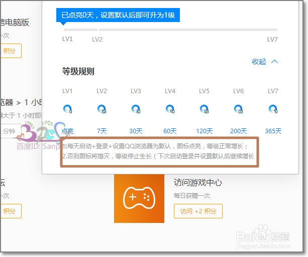Click the LV2 label below progress bar
The width and height of the screenshot is (308, 257).
click(x=97, y=40)
